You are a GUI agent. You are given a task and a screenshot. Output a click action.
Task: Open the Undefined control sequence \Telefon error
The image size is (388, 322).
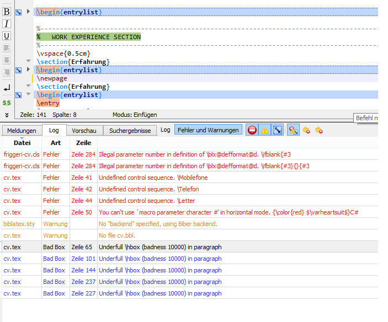(x=190, y=189)
